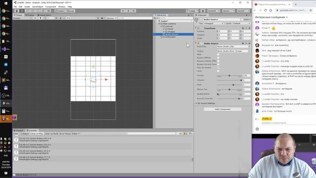Click the console Clear button

pos(15,133)
